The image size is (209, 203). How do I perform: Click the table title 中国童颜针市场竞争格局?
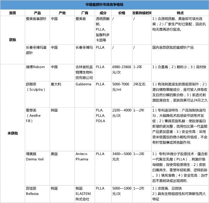(x=104, y=5)
